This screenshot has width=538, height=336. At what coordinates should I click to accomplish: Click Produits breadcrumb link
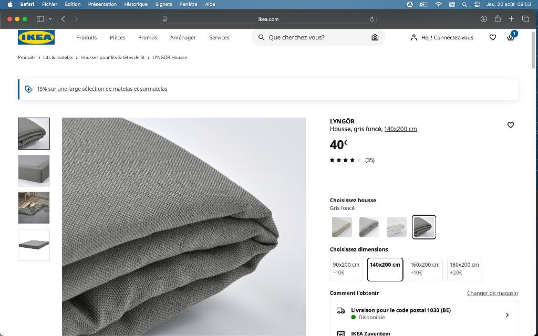27,57
